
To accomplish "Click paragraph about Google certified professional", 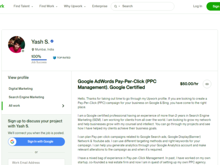I will point(144,122).
